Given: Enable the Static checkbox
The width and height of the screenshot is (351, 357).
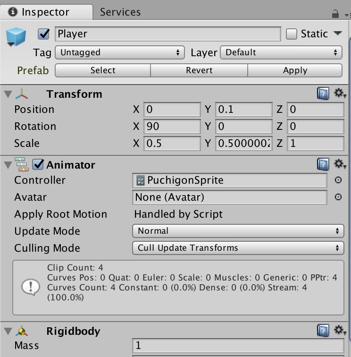Looking at the screenshot, I should 291,34.
